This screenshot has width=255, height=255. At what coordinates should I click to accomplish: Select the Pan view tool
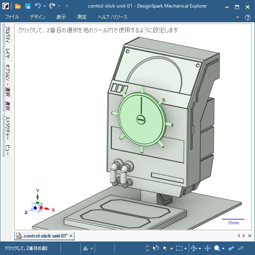(x=208, y=248)
